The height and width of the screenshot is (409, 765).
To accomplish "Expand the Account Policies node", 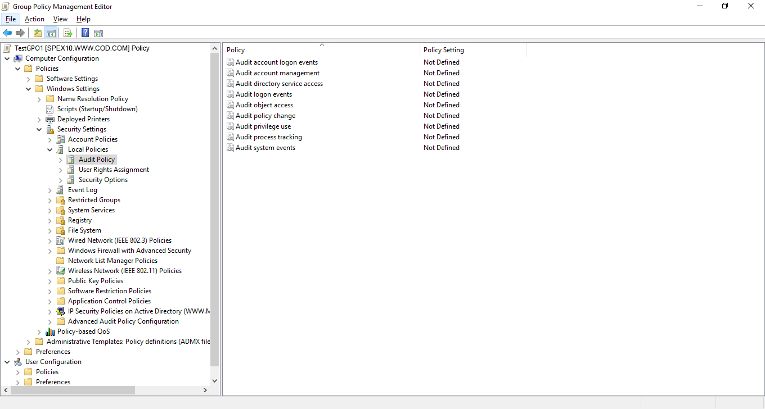I will (x=50, y=139).
